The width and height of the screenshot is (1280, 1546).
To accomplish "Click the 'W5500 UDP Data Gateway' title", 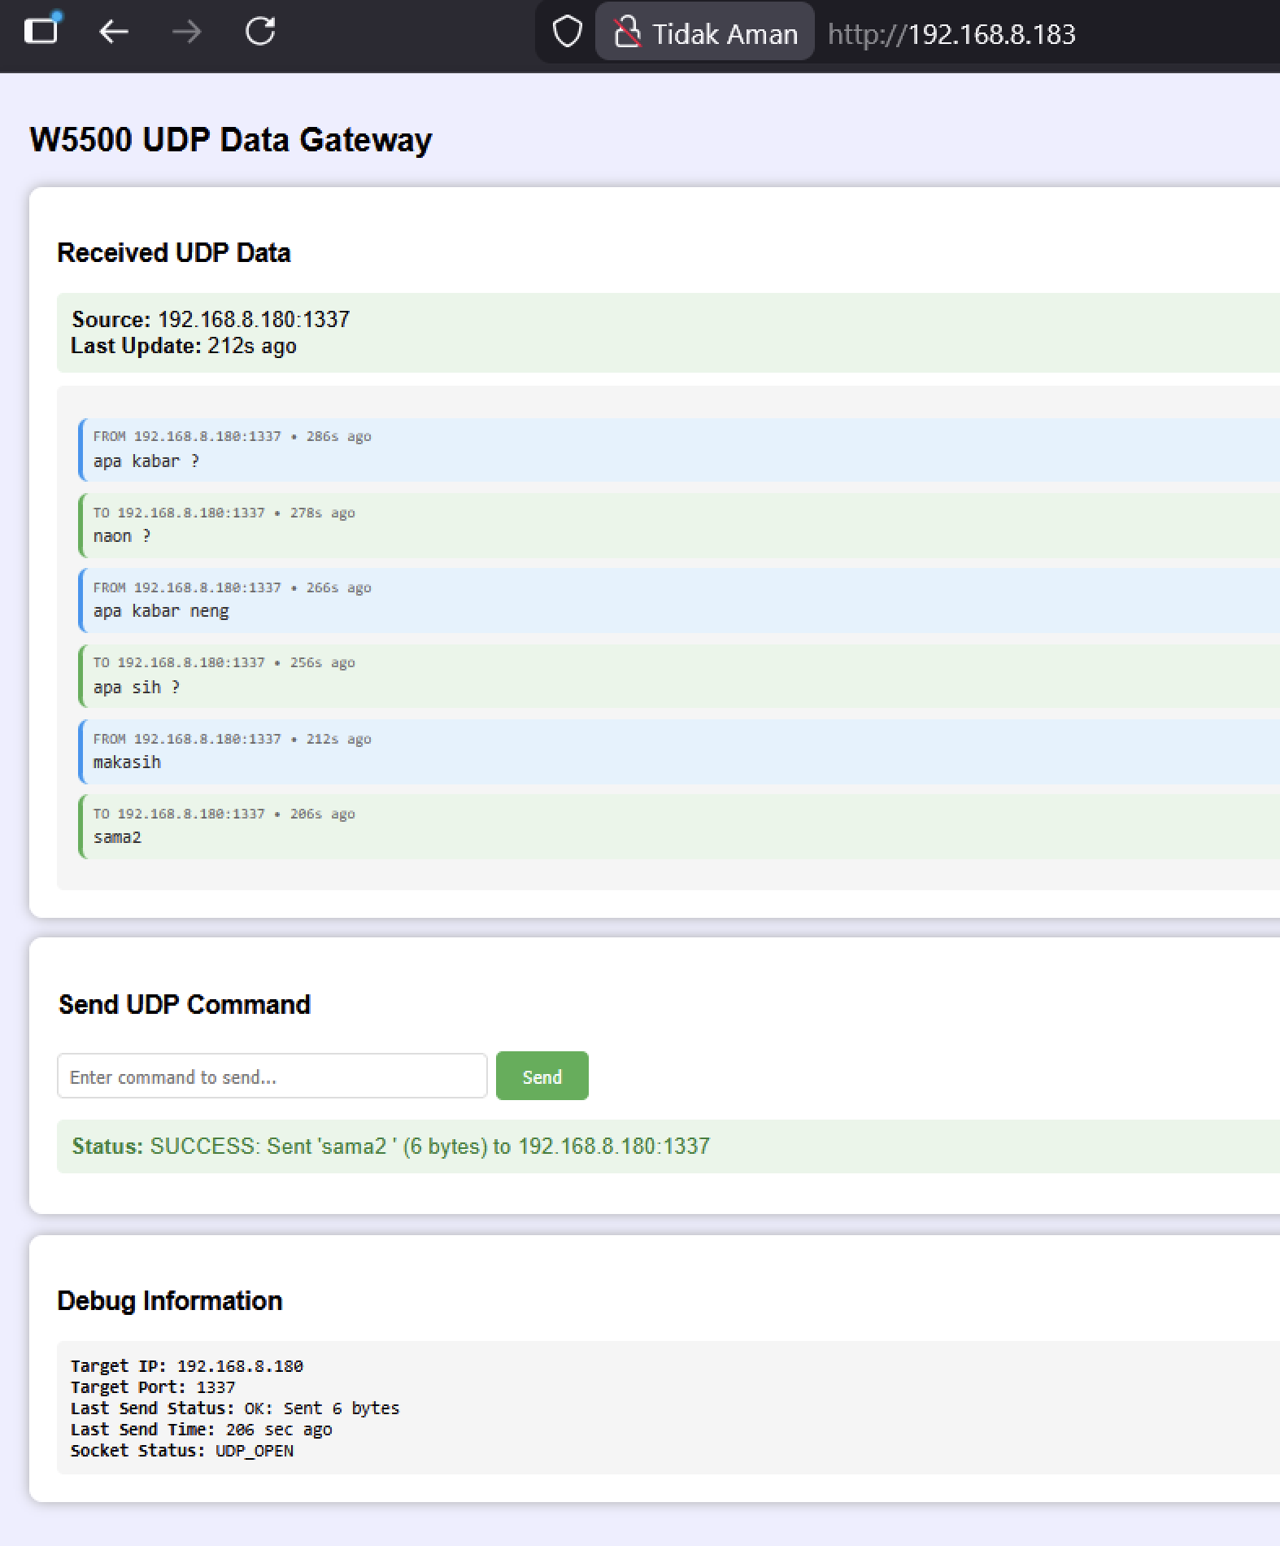I will point(231,140).
